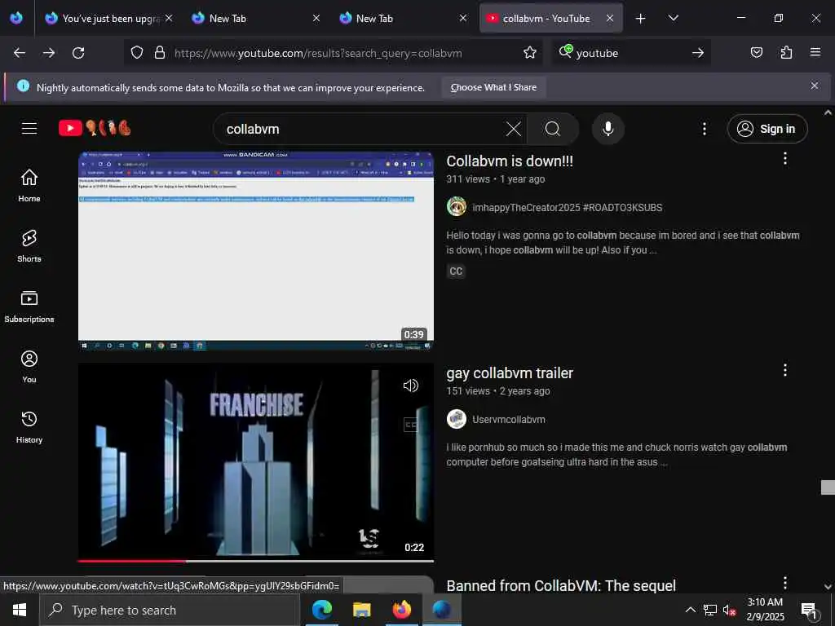This screenshot has height=626, width=835.
Task: Open more actions for Collabvm is down video
Action: [x=785, y=158]
